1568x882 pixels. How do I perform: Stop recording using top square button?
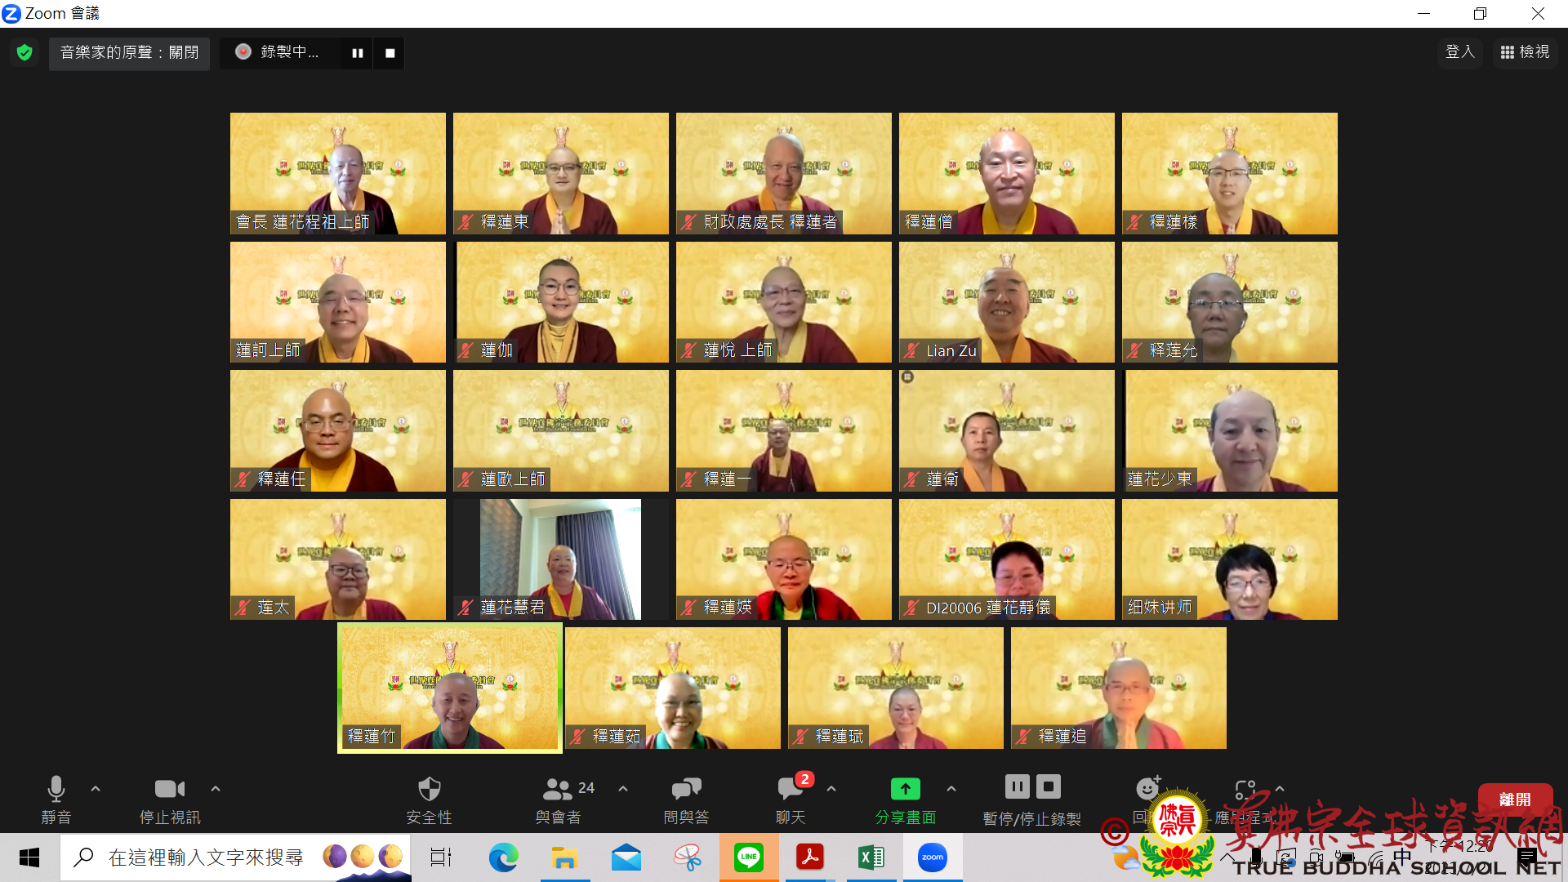tap(390, 53)
